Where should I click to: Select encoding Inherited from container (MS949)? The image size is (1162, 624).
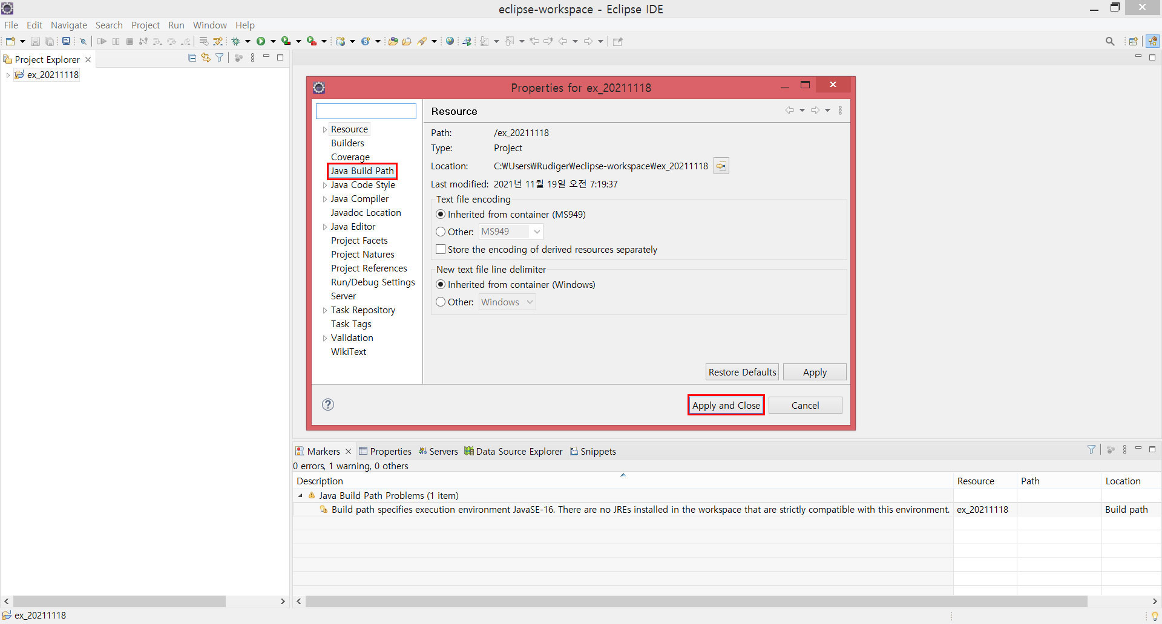pos(511,214)
